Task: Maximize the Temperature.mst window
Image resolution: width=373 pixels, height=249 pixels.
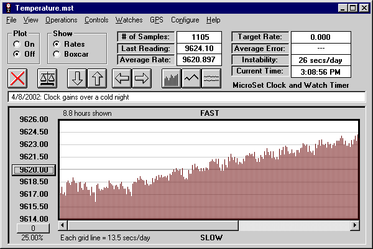Action: 352,8
